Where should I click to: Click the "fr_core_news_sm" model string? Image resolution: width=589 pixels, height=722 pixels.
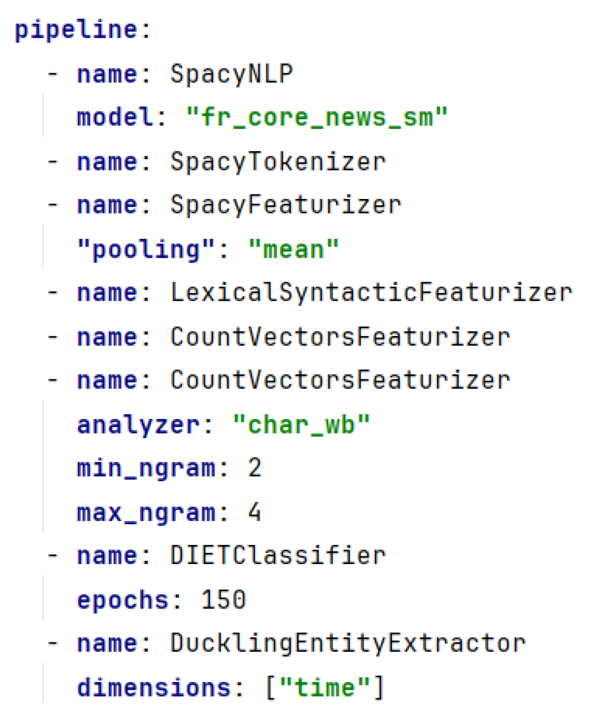coord(317,117)
